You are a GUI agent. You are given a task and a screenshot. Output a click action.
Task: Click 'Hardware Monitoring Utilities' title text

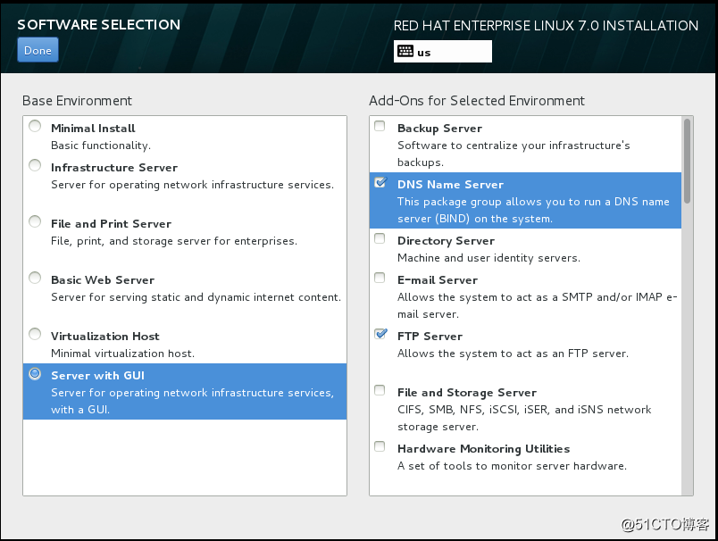(483, 449)
